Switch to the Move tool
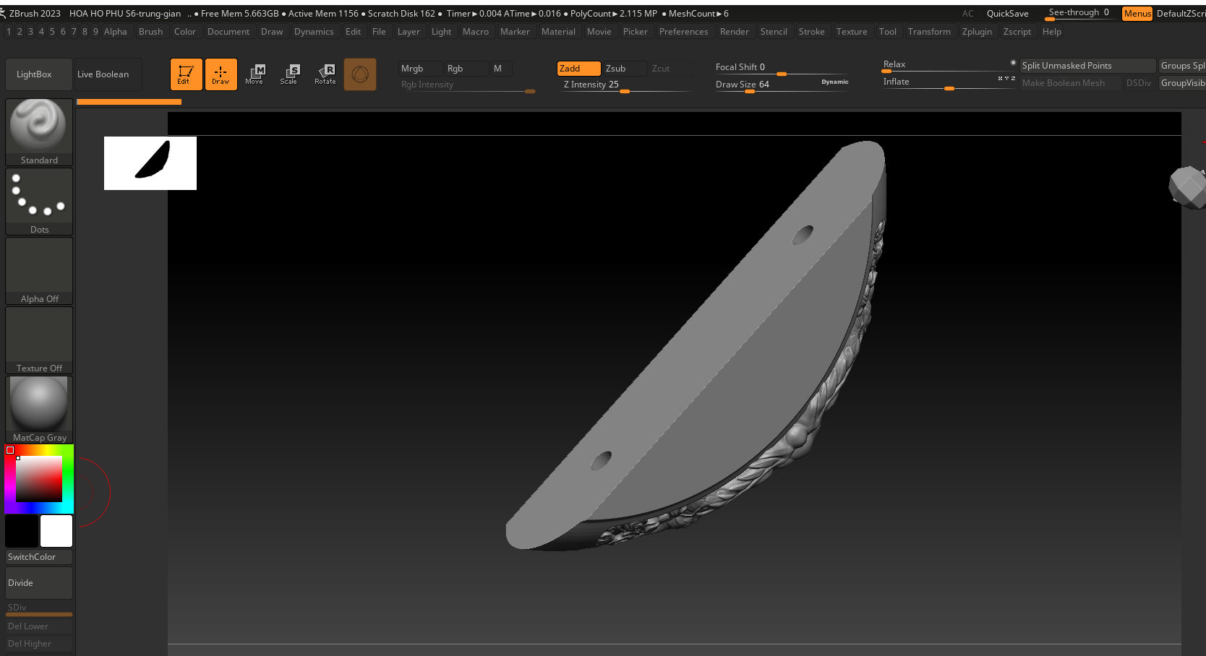 255,74
